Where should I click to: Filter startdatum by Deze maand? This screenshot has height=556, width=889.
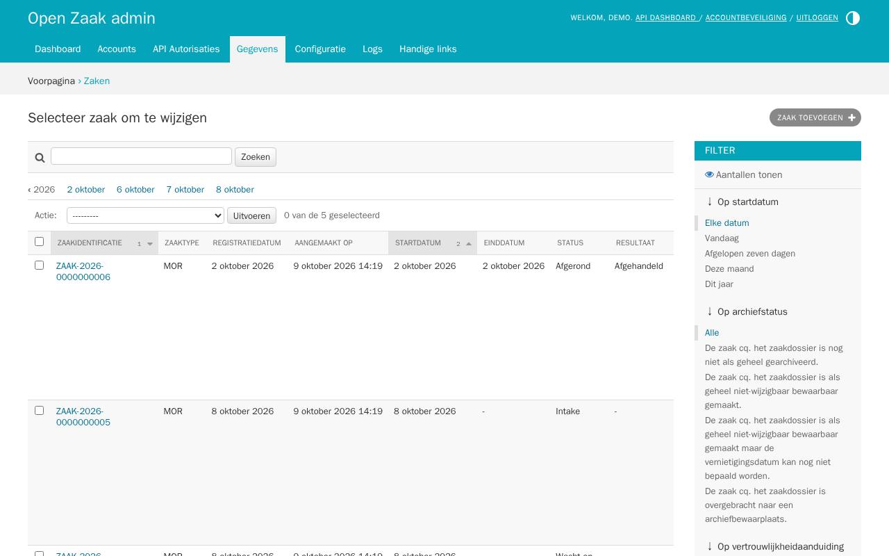click(729, 268)
